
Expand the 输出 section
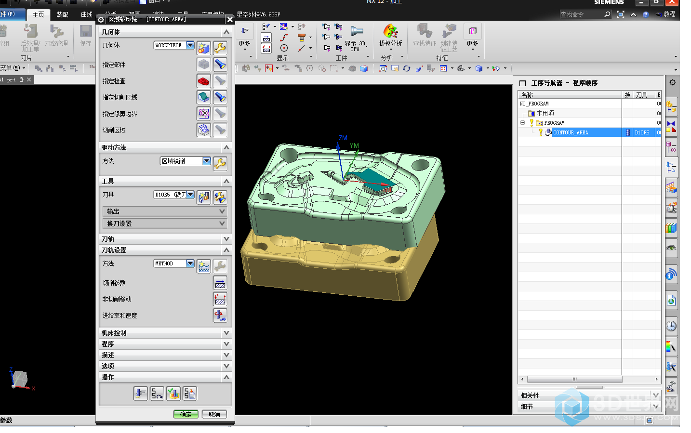pos(165,211)
